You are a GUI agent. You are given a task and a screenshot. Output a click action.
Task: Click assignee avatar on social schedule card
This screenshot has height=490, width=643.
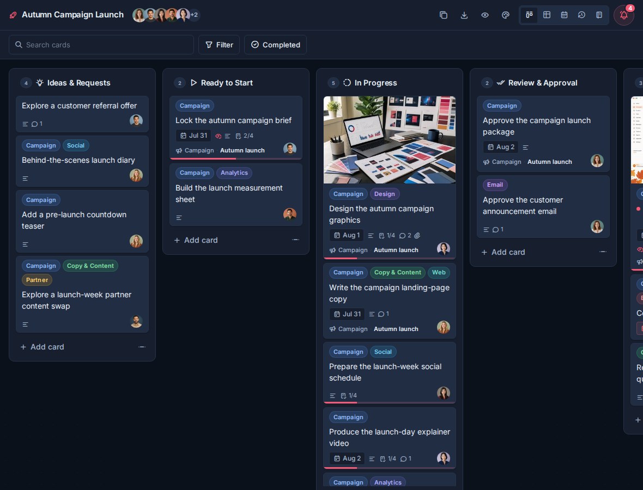click(444, 393)
